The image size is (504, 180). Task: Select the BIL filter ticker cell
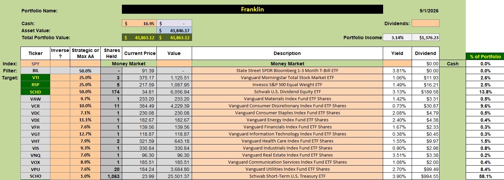(35, 71)
